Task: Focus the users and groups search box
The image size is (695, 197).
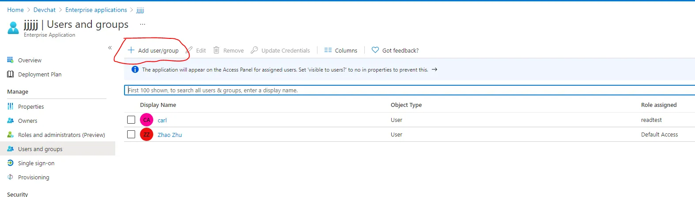Action: coord(397,91)
